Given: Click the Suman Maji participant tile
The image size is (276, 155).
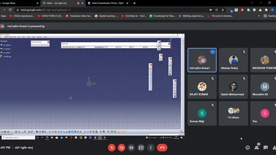Looking at the screenshot, I should click(x=202, y=113).
